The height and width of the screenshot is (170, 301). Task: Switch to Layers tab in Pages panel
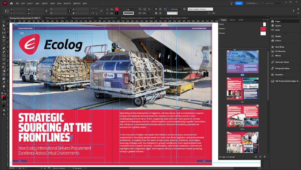pos(232,20)
